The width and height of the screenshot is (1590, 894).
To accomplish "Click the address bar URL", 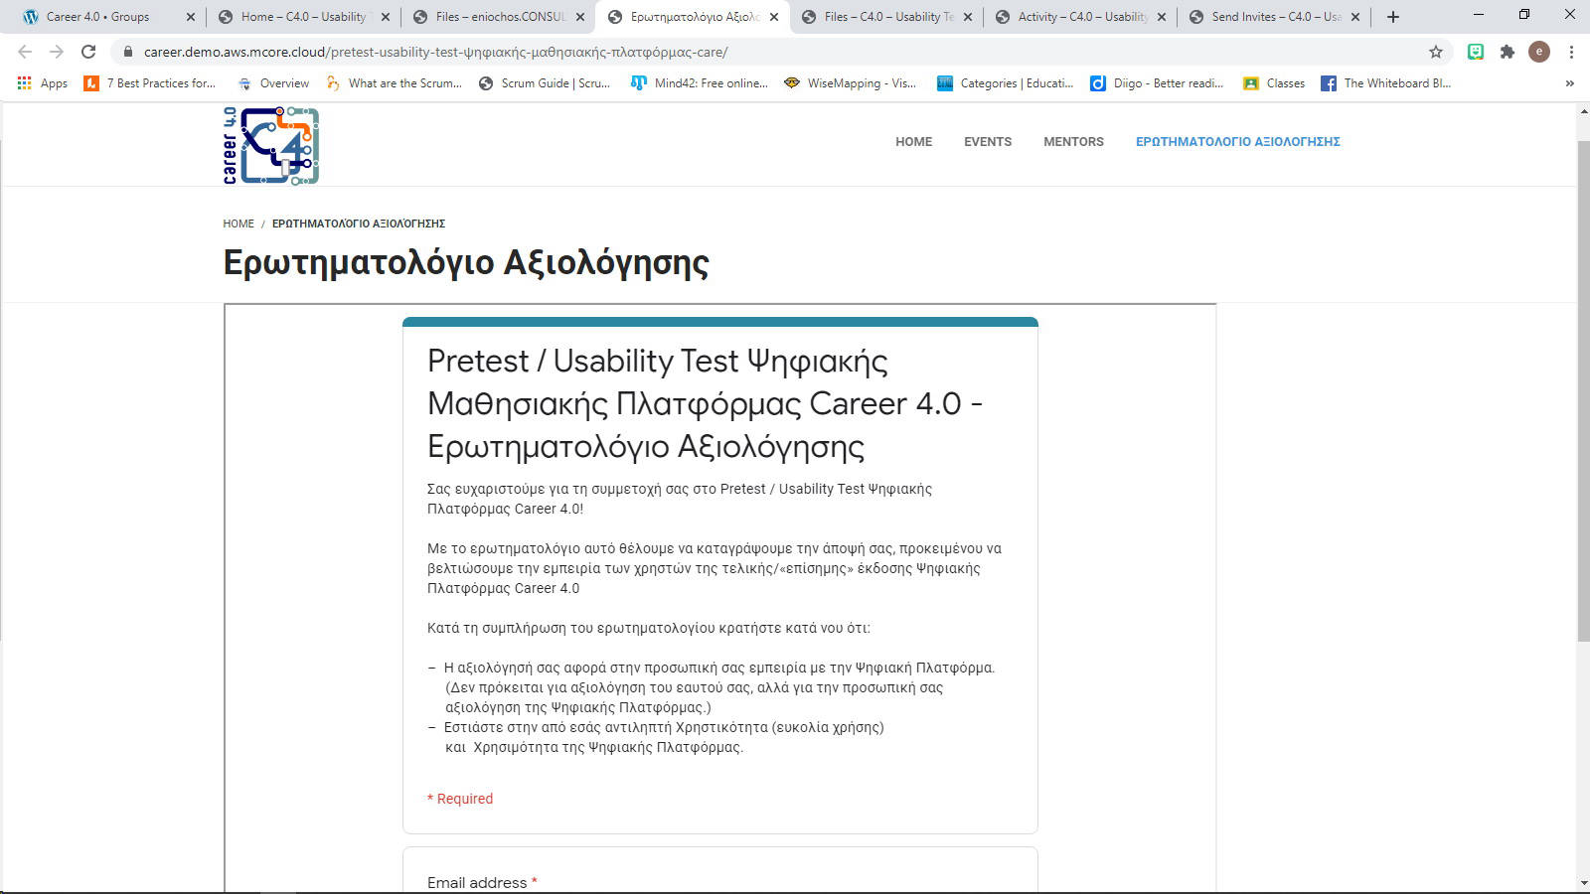I will (435, 52).
